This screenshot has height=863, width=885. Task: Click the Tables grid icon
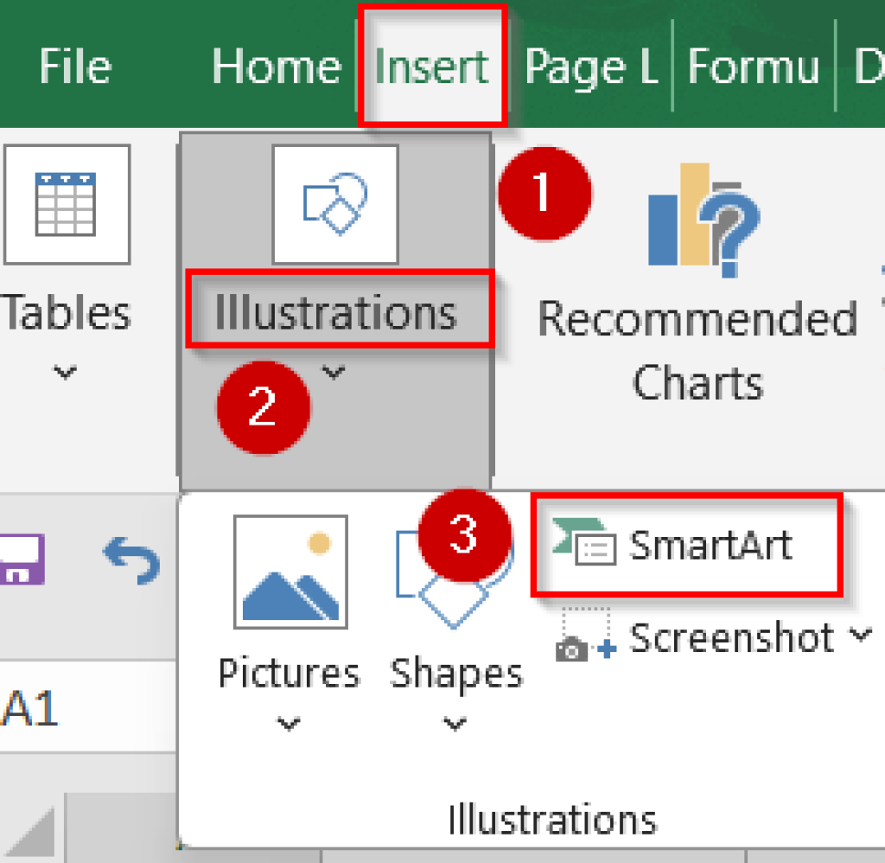pyautogui.click(x=66, y=204)
